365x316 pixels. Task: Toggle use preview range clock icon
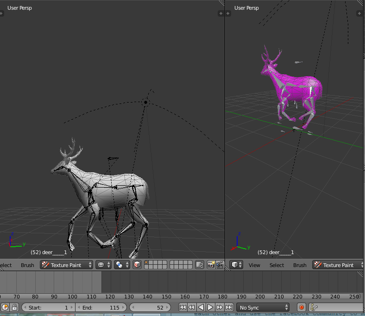pyautogui.click(x=5, y=307)
